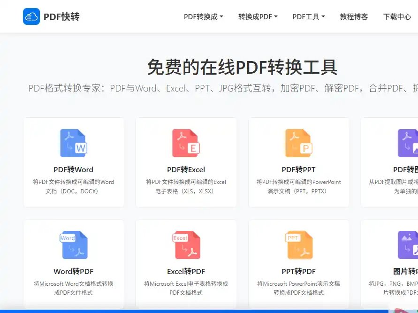The height and width of the screenshot is (313, 418).
Task: Click description 将PDF文件转换成可编辑的Word 文档
Action: pos(74,187)
